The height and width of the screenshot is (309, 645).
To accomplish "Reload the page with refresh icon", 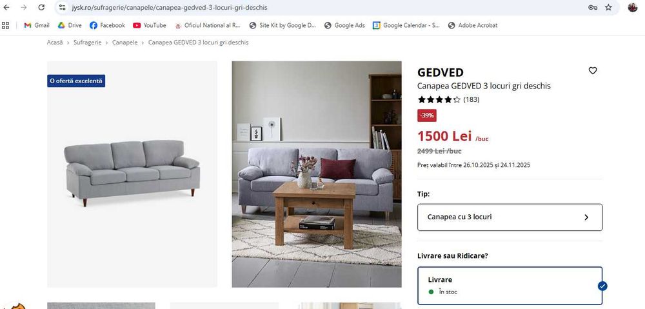I will [41, 7].
